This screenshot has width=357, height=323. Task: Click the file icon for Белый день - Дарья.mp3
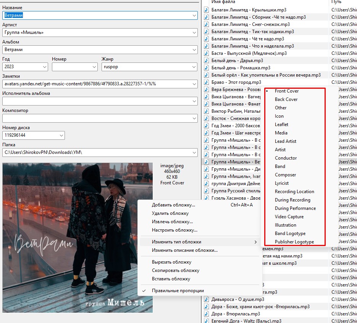click(207, 61)
